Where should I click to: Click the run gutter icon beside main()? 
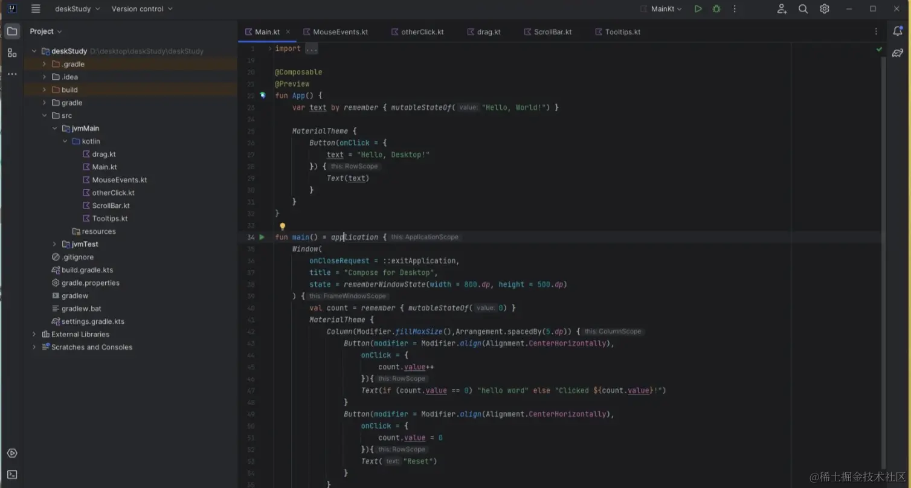coord(262,237)
